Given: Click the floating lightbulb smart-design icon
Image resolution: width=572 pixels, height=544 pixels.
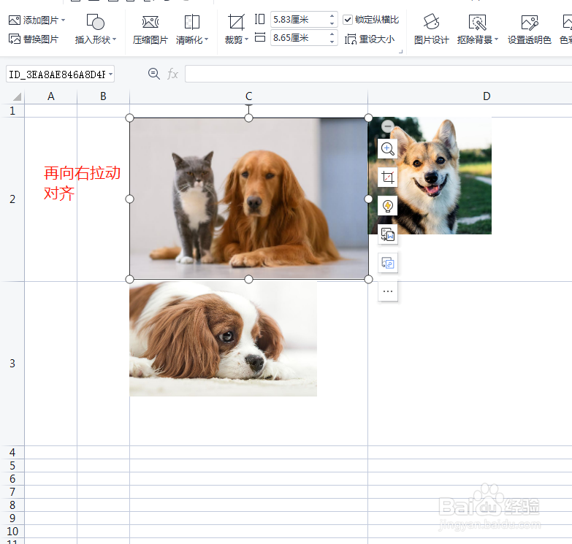Looking at the screenshot, I should click(387, 206).
